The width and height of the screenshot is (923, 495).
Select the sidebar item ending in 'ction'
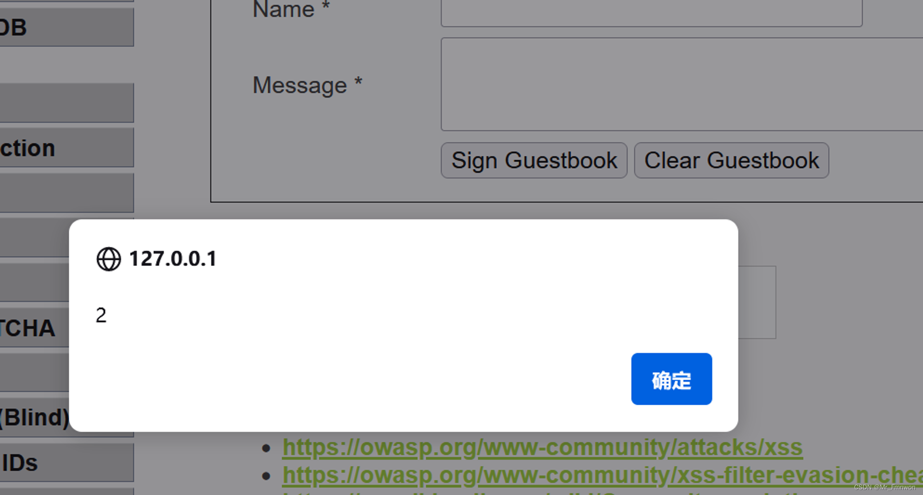[67, 147]
